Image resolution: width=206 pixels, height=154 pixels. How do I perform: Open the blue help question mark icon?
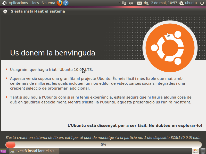coord(66,3)
